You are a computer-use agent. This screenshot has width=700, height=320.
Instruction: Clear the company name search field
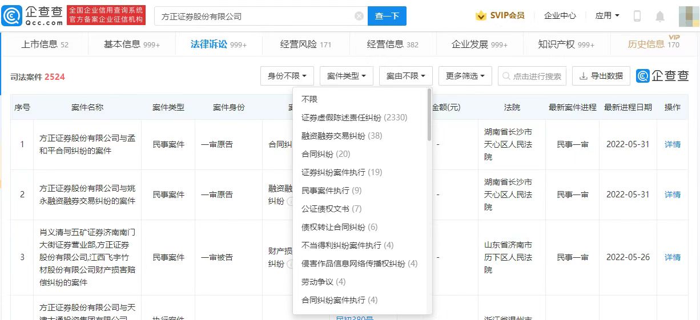point(359,16)
